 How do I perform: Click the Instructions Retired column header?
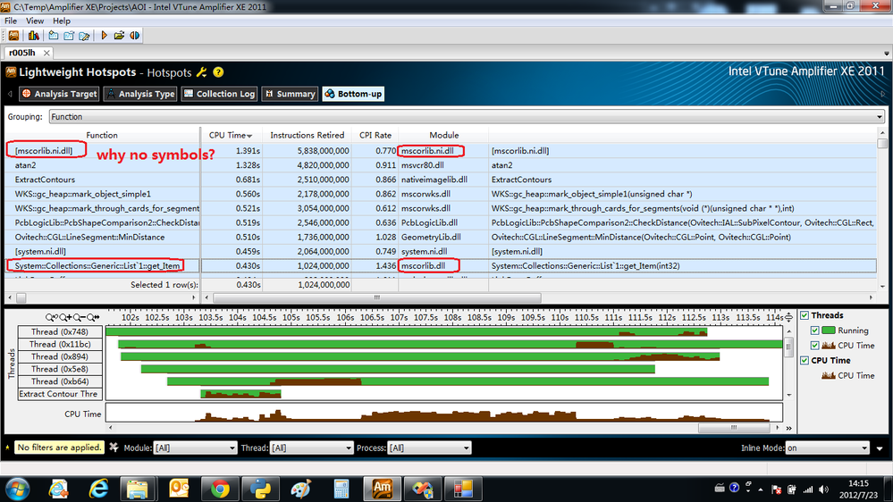click(307, 135)
